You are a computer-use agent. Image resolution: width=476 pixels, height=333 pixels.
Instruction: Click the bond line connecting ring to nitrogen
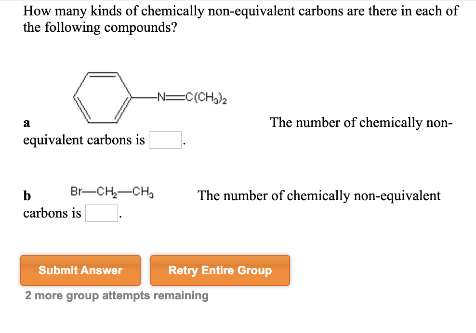143,97
